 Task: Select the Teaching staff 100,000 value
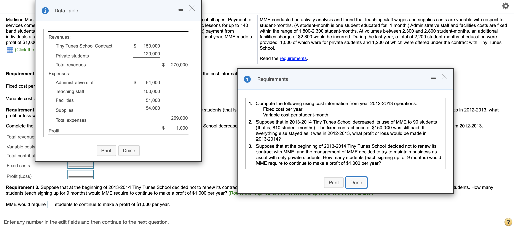tap(152, 92)
